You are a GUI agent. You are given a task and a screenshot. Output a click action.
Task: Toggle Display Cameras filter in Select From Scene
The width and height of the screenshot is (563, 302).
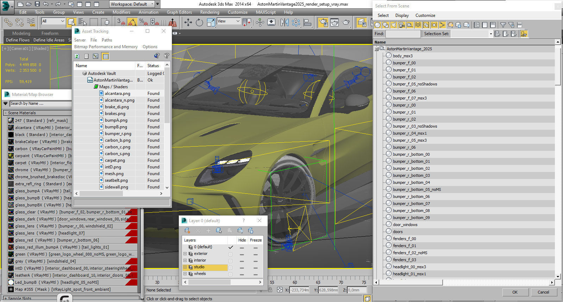pyautogui.click(x=402, y=25)
